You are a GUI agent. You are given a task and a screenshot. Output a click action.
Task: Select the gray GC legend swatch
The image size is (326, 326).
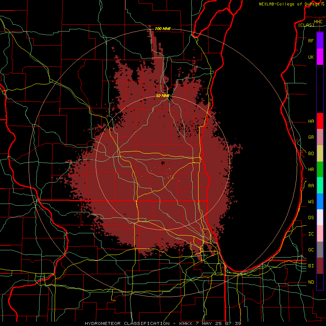(x=320, y=250)
